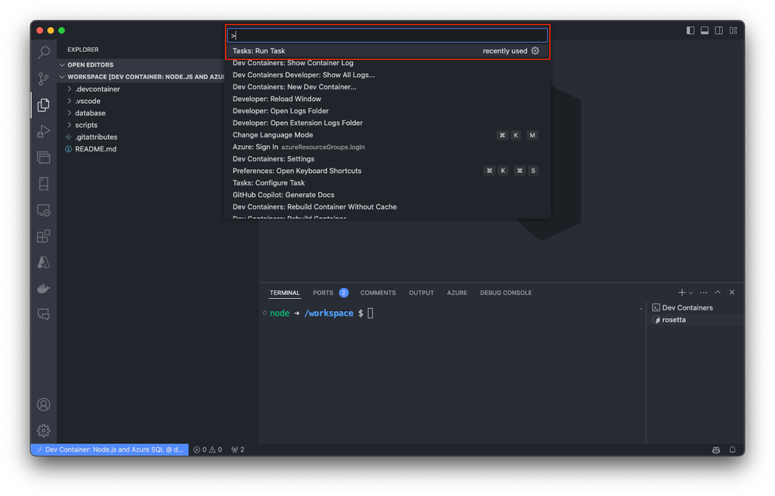Open terminal panel more actions ellipsis
775x496 pixels.
tap(704, 293)
